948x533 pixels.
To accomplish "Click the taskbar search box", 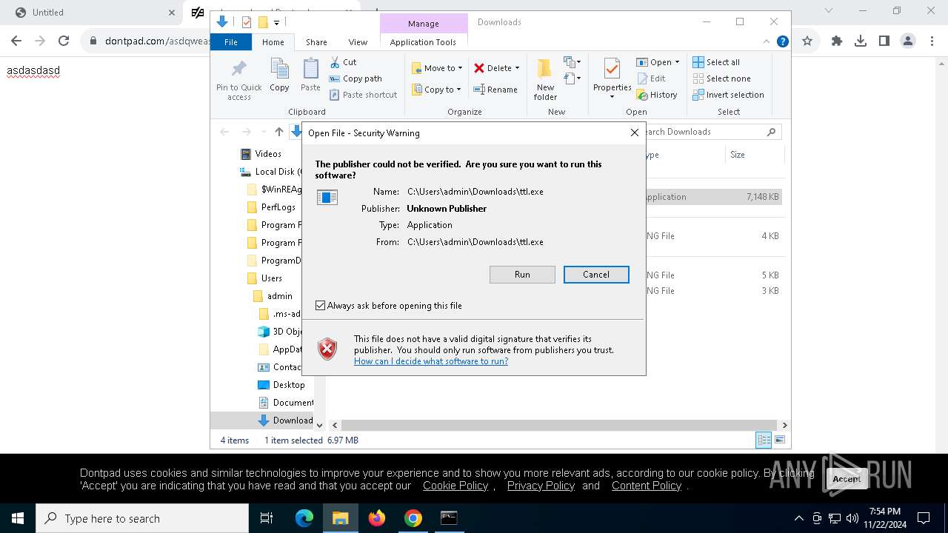I will point(142,518).
